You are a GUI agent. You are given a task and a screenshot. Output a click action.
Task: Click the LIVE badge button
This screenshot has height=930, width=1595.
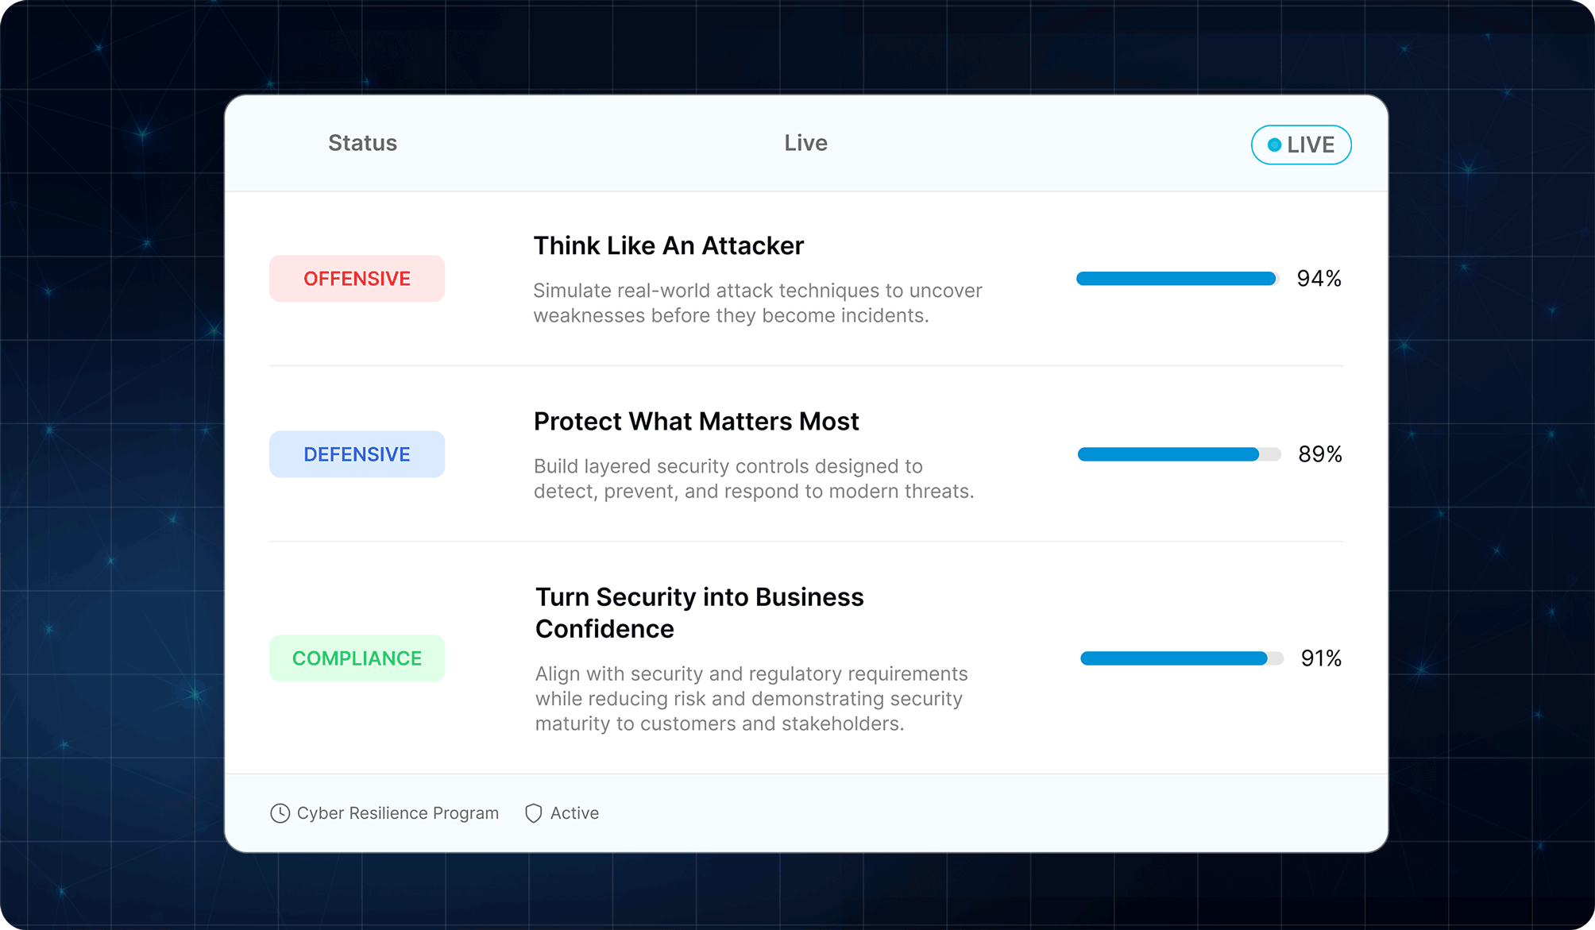pos(1301,145)
